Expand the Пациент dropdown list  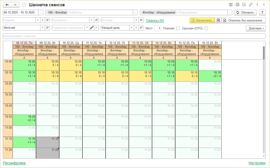tap(38, 20)
